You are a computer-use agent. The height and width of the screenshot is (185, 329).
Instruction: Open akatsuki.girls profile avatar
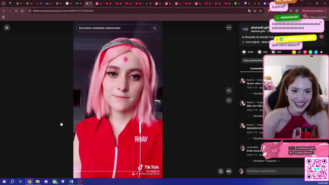point(245,29)
